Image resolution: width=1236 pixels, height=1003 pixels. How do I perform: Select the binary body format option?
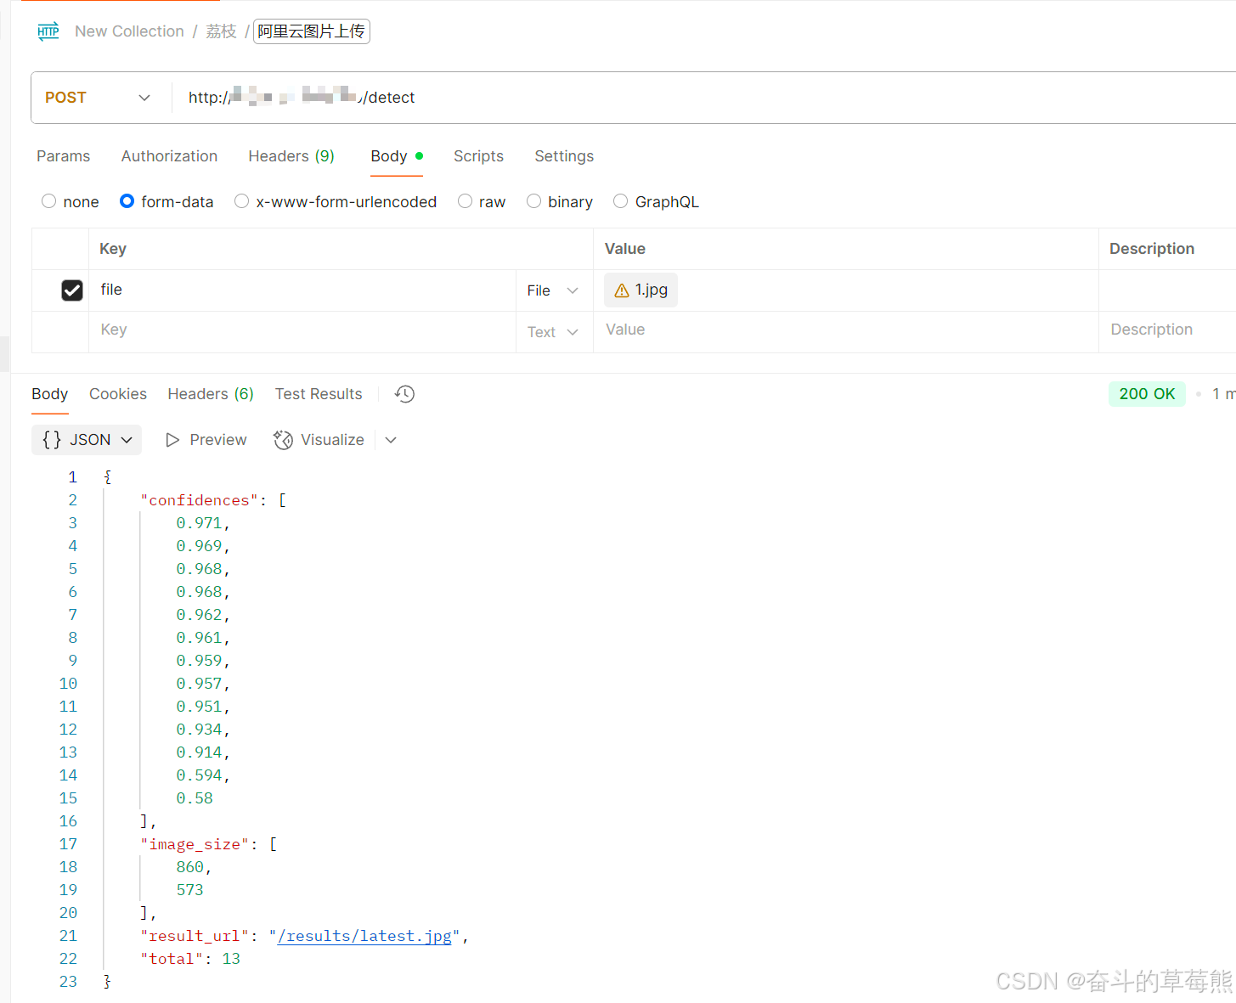[533, 200]
